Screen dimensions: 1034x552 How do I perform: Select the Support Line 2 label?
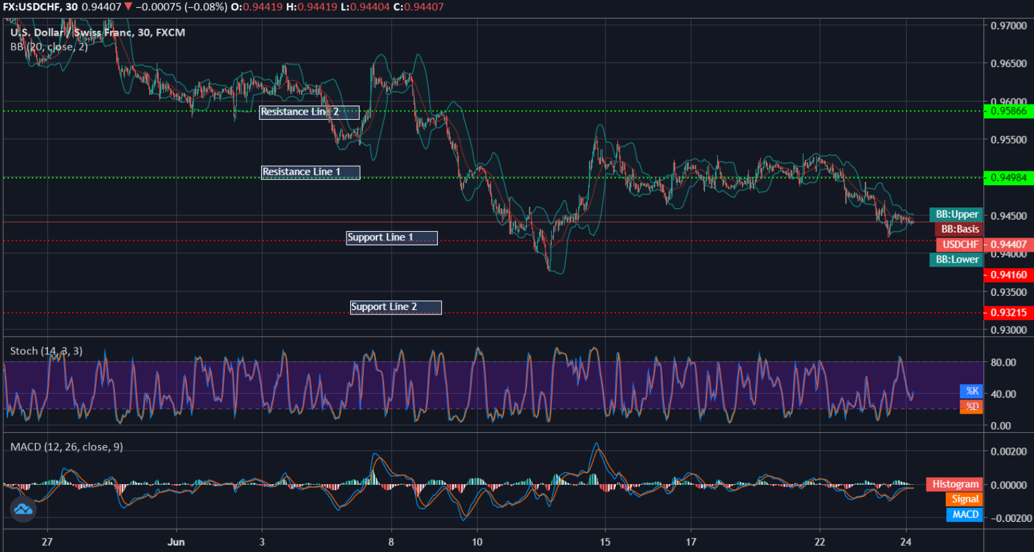click(396, 307)
